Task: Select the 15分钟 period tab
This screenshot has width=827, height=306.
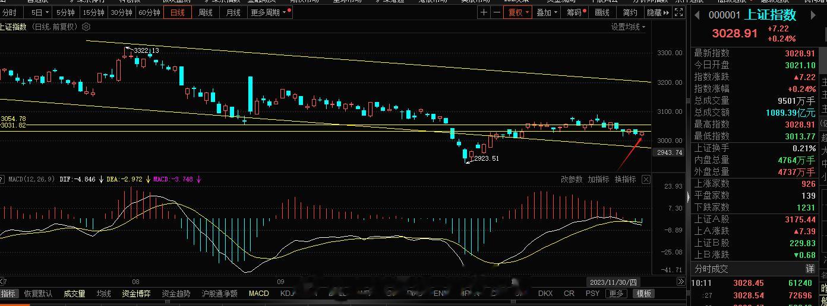Action: tap(93, 12)
